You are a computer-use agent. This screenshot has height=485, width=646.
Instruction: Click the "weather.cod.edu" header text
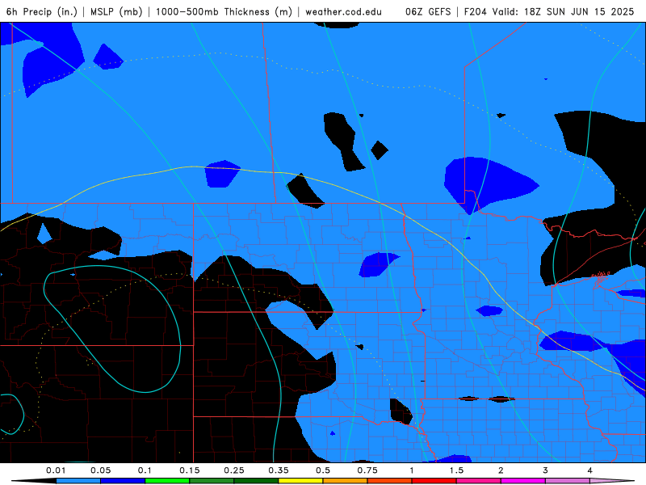coord(344,11)
